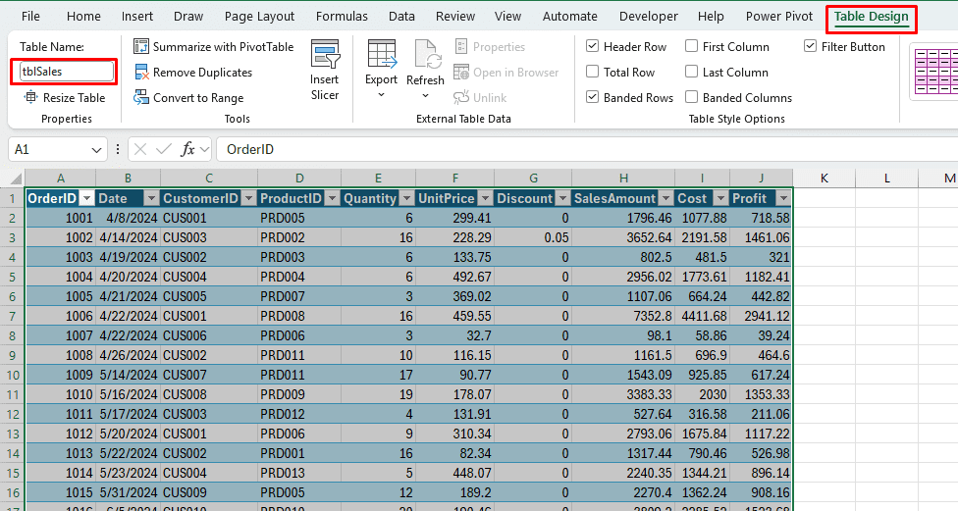958x511 pixels.
Task: Select column header K
Action: click(824, 178)
